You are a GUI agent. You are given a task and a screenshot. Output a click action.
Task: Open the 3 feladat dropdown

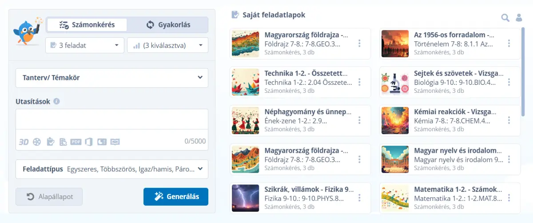coord(84,45)
